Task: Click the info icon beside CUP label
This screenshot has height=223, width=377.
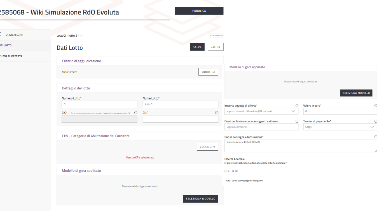Action: [216, 113]
